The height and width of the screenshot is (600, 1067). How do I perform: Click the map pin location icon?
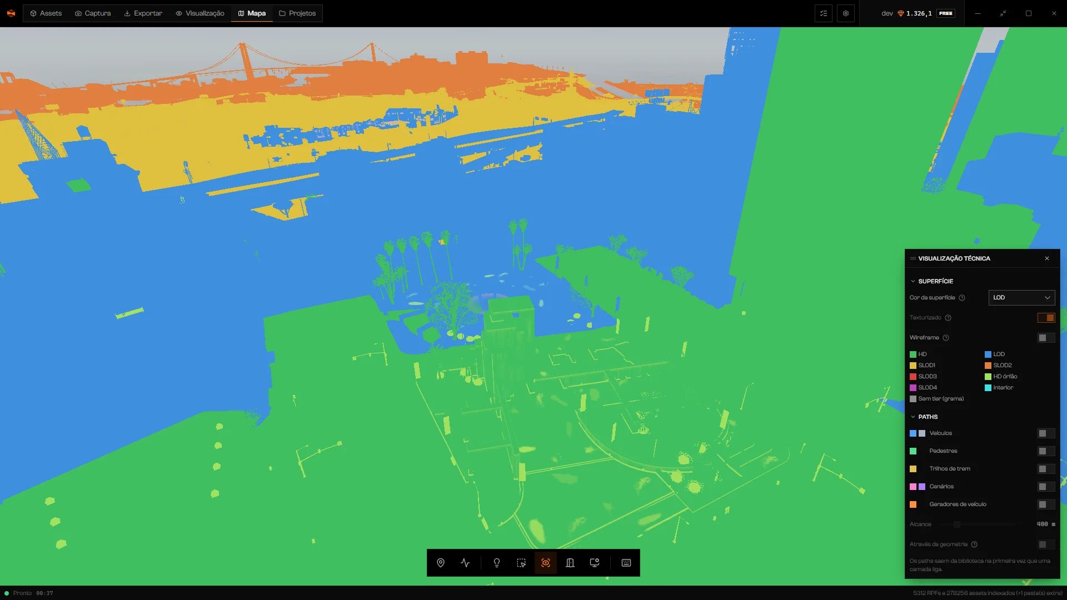pyautogui.click(x=441, y=563)
